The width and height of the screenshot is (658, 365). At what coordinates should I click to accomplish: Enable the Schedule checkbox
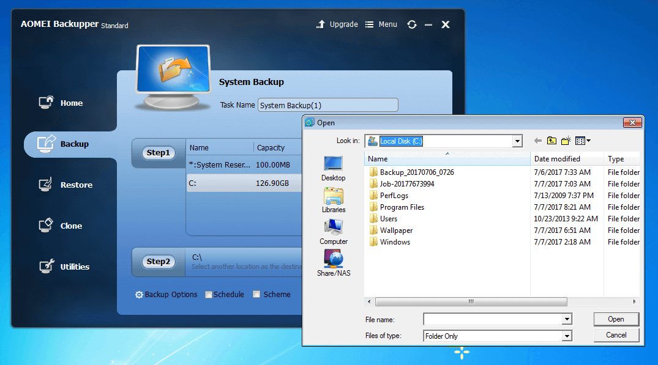tap(209, 295)
